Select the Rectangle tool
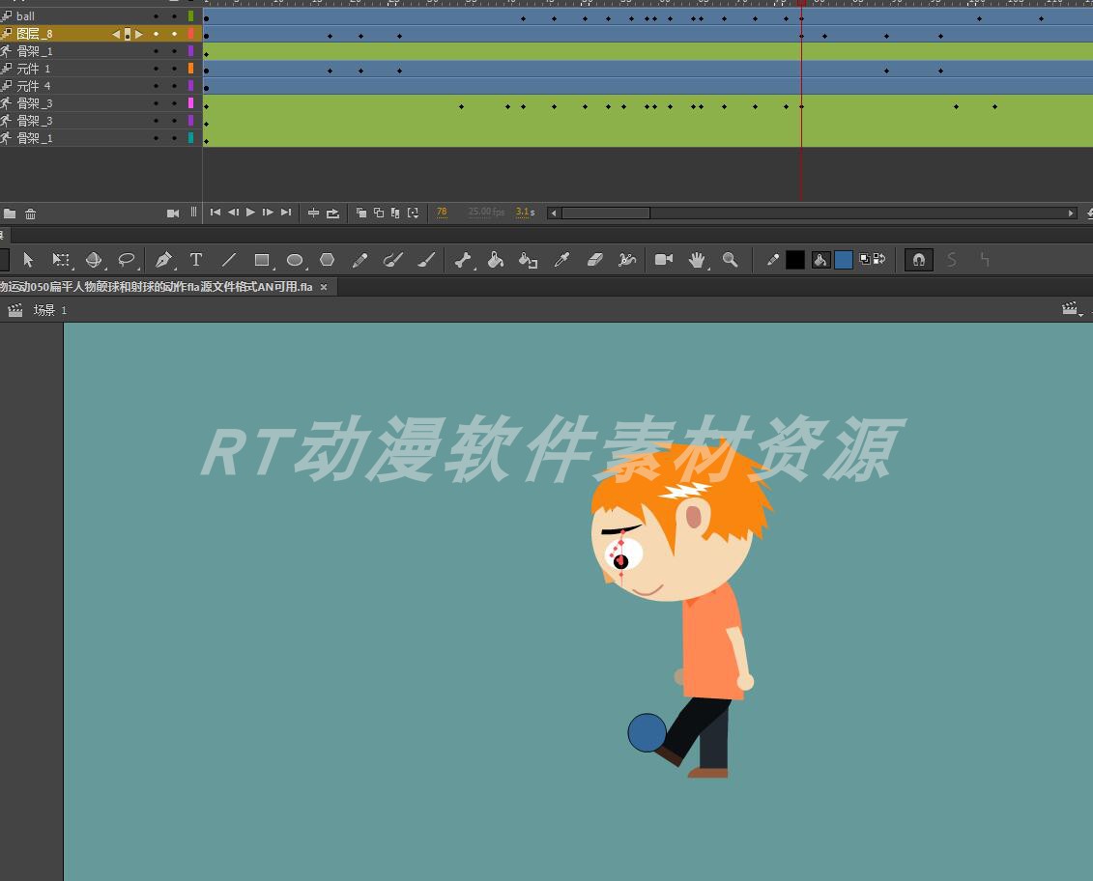The height and width of the screenshot is (881, 1093). [x=262, y=260]
